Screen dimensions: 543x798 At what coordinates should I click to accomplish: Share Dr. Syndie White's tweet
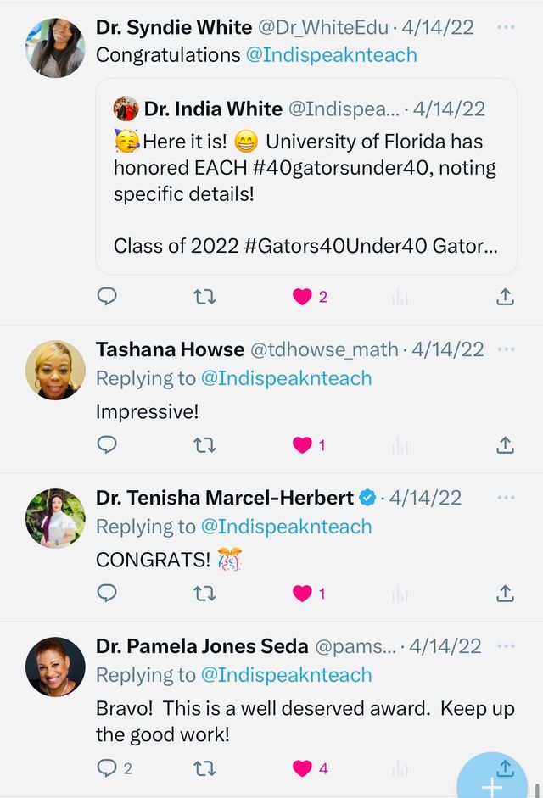pos(505,297)
